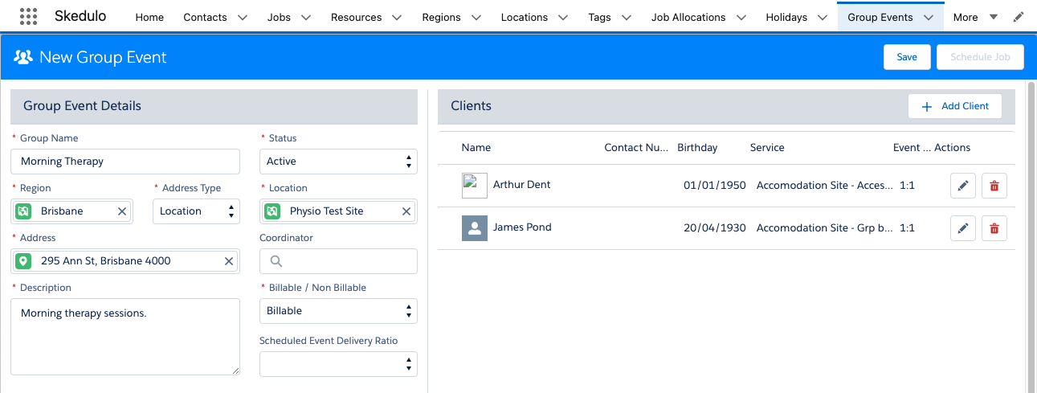Clear the Physio Test Site location

(x=406, y=211)
